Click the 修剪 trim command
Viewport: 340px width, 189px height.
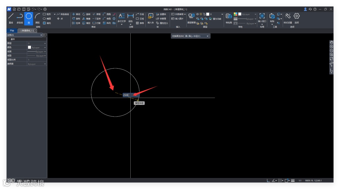point(97,14)
